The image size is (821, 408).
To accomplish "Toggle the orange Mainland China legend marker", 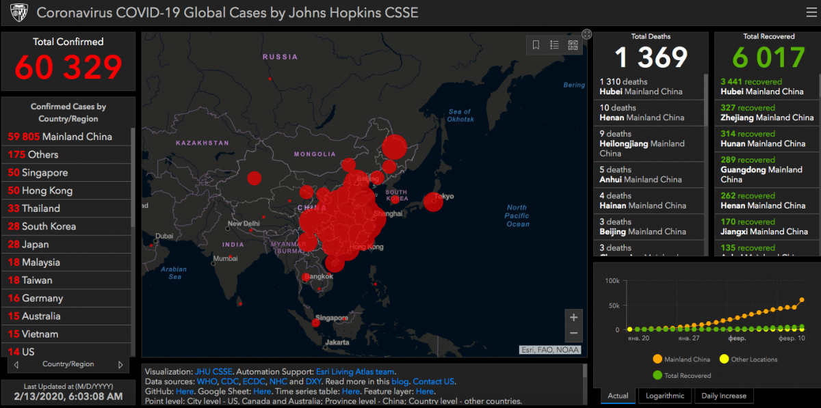I will (x=657, y=359).
